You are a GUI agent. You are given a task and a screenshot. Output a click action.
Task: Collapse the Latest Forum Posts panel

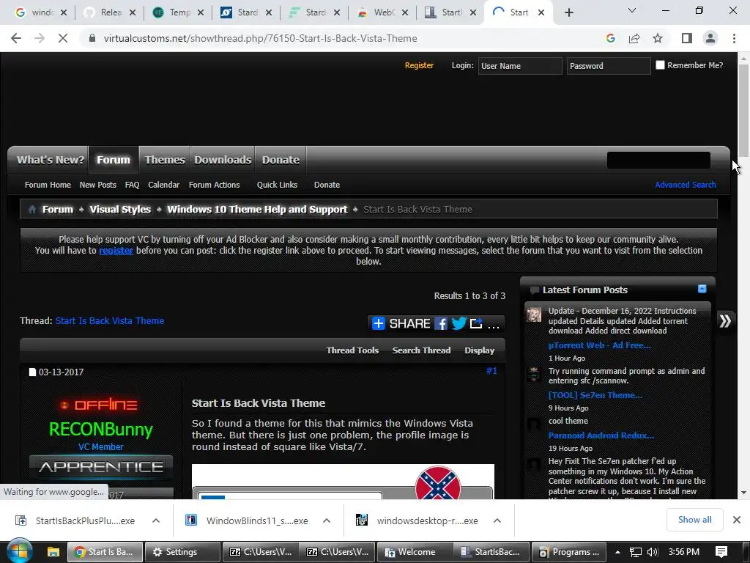(x=702, y=289)
